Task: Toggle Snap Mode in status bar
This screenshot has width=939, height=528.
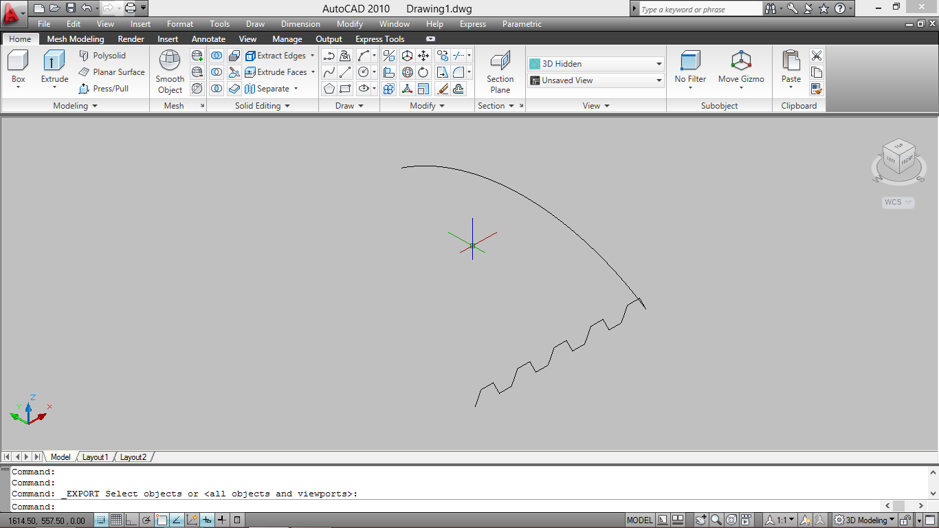Action: [101, 520]
